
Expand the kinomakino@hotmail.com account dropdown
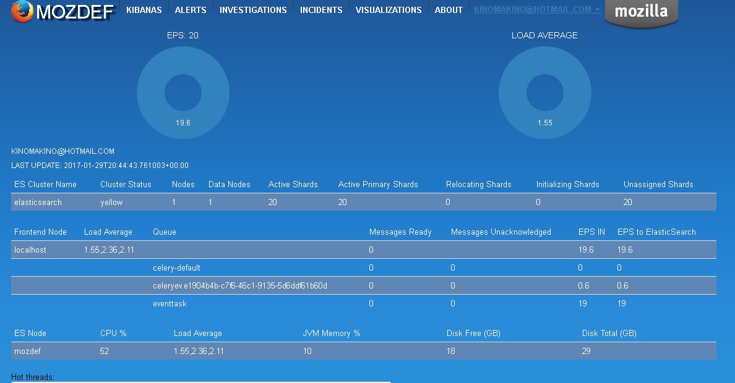536,10
